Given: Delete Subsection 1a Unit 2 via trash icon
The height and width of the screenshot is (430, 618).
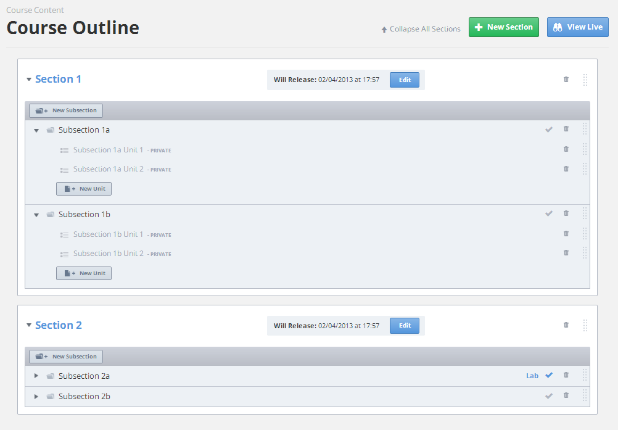Looking at the screenshot, I should point(566,169).
